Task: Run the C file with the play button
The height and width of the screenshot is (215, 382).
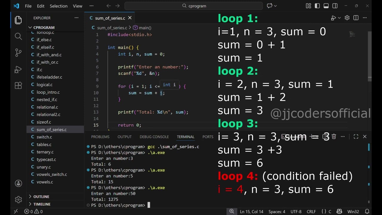Action: (333, 18)
